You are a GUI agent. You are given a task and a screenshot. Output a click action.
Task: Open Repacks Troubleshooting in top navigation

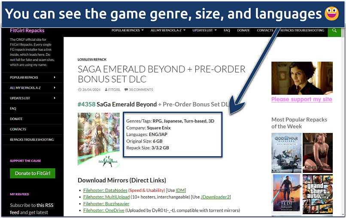(x=302, y=30)
